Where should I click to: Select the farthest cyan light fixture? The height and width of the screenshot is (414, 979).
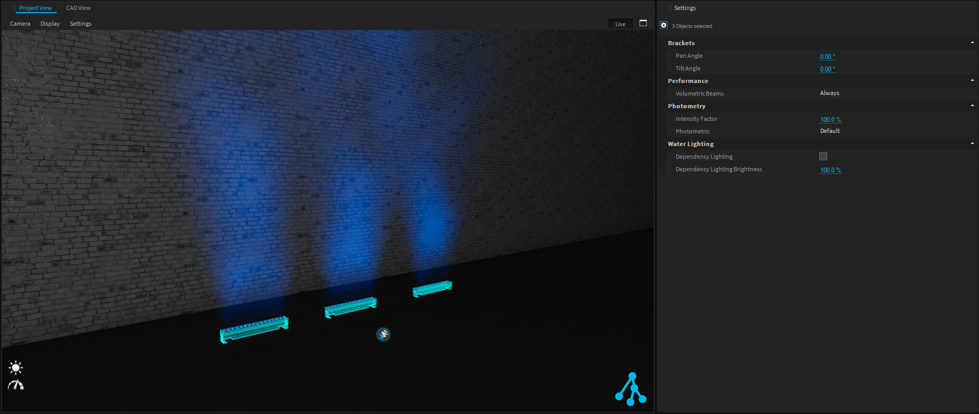432,288
